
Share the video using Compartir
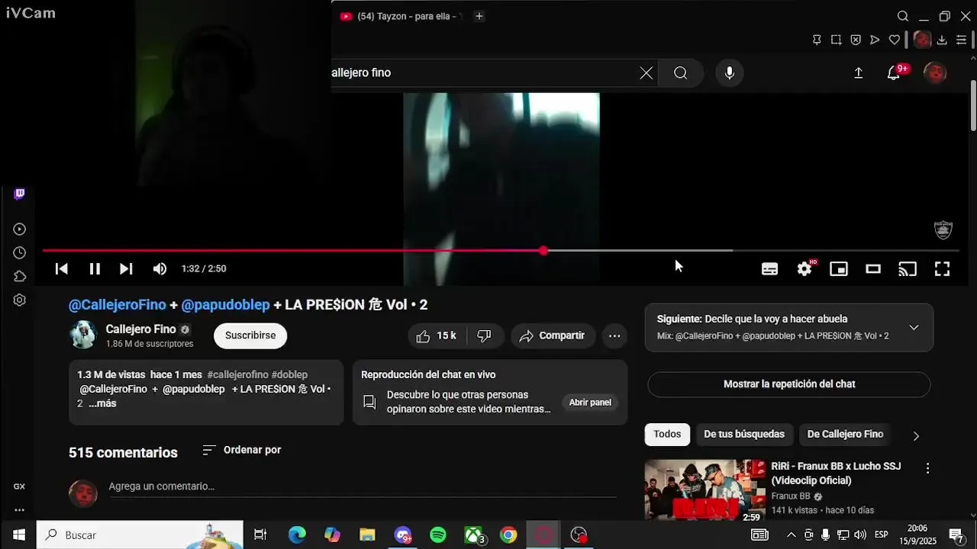553,336
